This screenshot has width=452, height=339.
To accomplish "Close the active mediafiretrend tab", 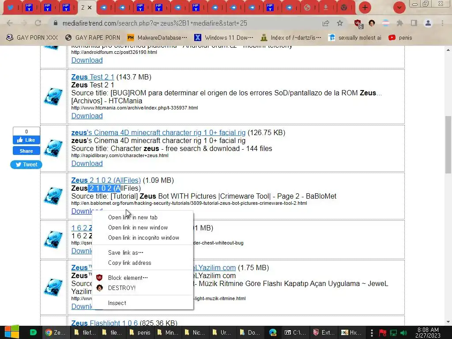I will [x=90, y=8].
